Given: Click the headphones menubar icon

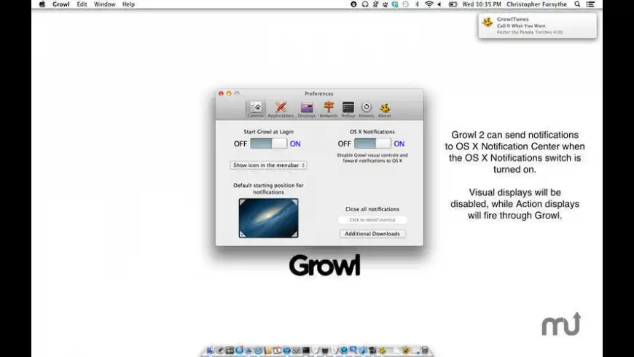Looking at the screenshot, I should tap(365, 4).
